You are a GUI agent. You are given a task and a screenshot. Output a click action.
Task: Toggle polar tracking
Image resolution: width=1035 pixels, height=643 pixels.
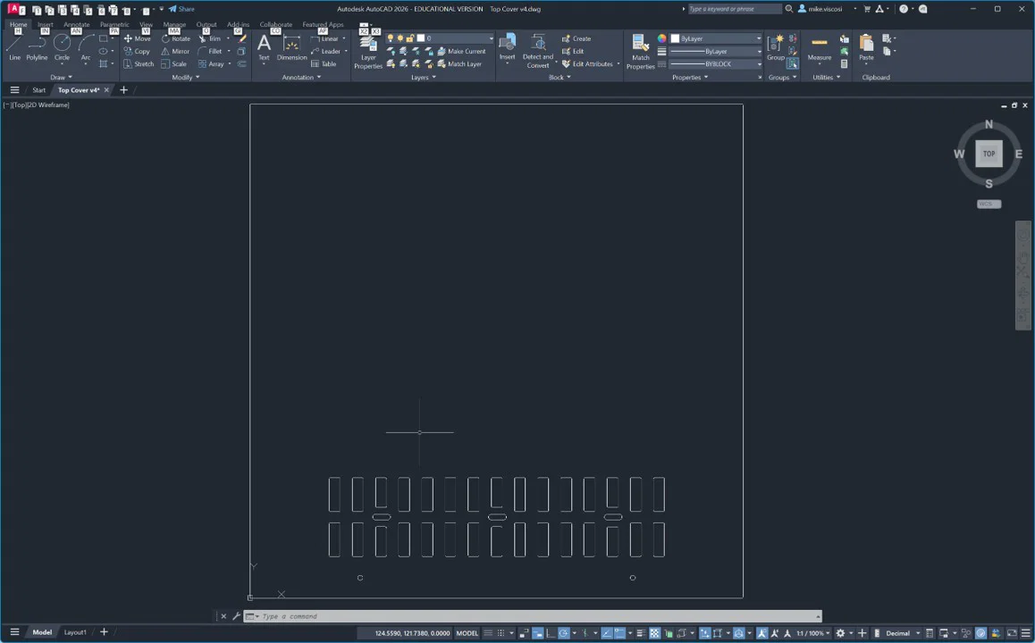click(564, 633)
